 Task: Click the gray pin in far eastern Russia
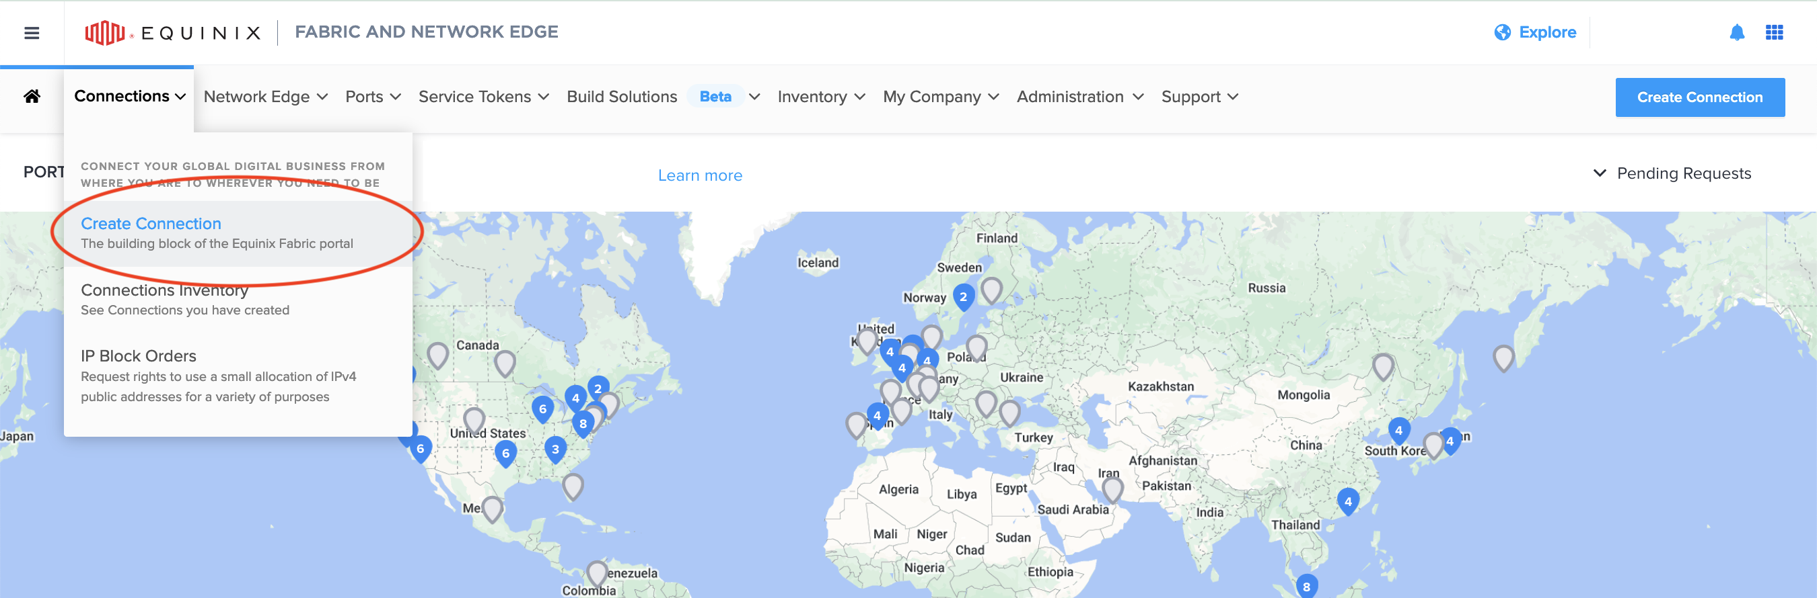click(x=1503, y=359)
